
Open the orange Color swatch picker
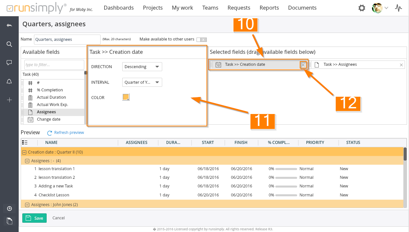point(126,97)
